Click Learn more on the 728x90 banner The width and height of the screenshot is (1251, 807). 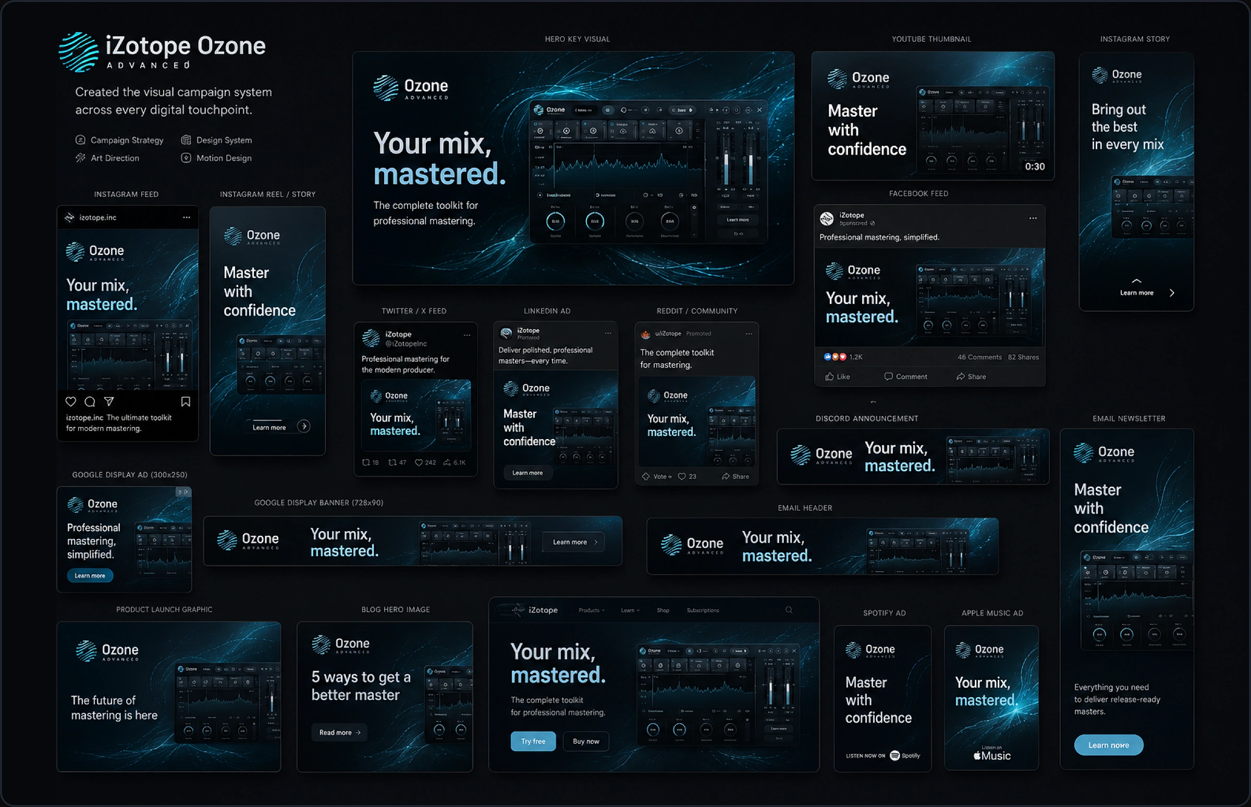(574, 542)
